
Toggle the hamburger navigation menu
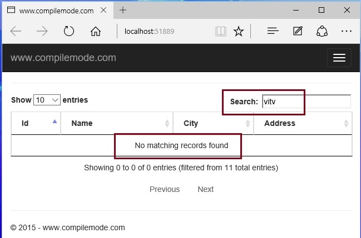click(339, 58)
